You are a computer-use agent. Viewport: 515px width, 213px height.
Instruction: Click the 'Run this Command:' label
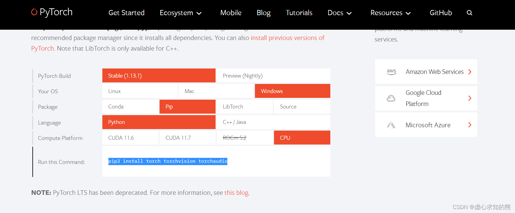pyautogui.click(x=61, y=162)
